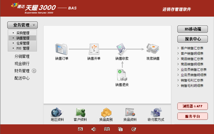Open 地区资料 globe icon
Viewport: 214px width, 134px height.
point(57,112)
